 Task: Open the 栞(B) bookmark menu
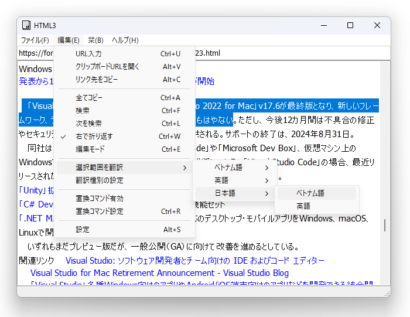click(95, 40)
